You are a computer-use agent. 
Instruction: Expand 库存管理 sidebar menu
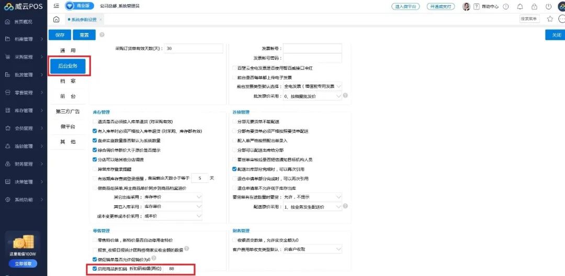[x=24, y=110]
